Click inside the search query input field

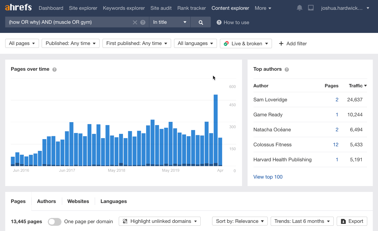65,22
